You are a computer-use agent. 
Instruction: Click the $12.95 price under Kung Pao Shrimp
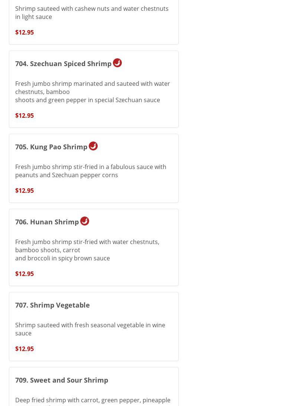(x=25, y=191)
